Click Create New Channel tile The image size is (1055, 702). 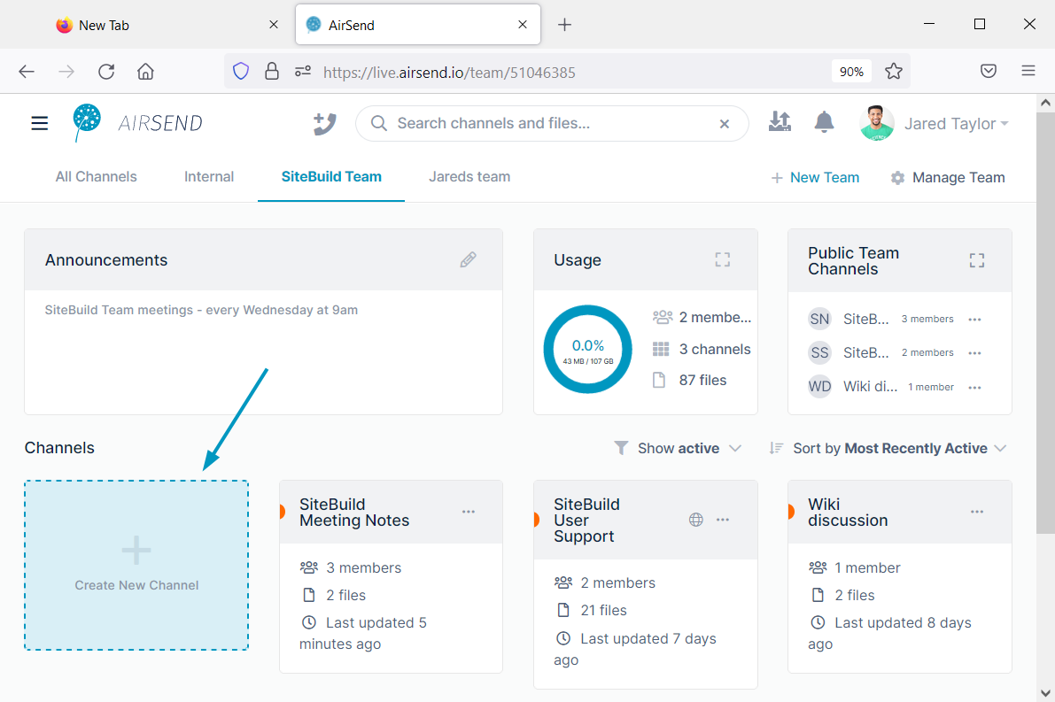click(x=136, y=566)
